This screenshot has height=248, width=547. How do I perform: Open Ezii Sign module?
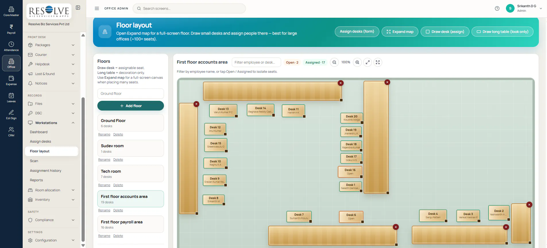(x=11, y=115)
